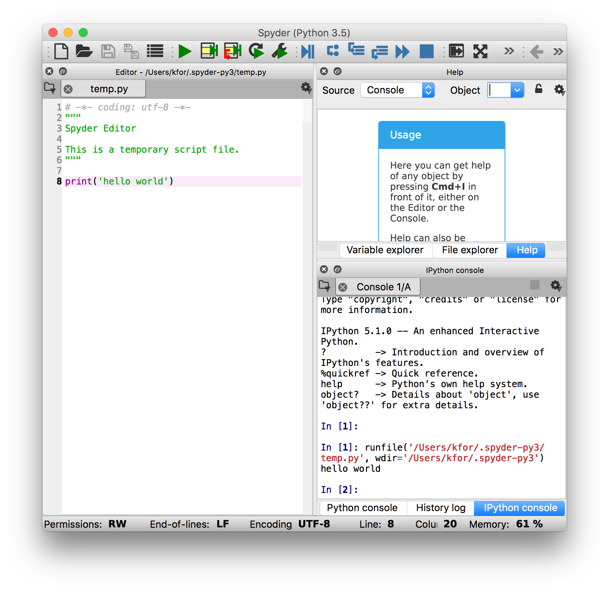The image size is (609, 592).
Task: Switch to Variable explorer tab
Action: [x=385, y=250]
